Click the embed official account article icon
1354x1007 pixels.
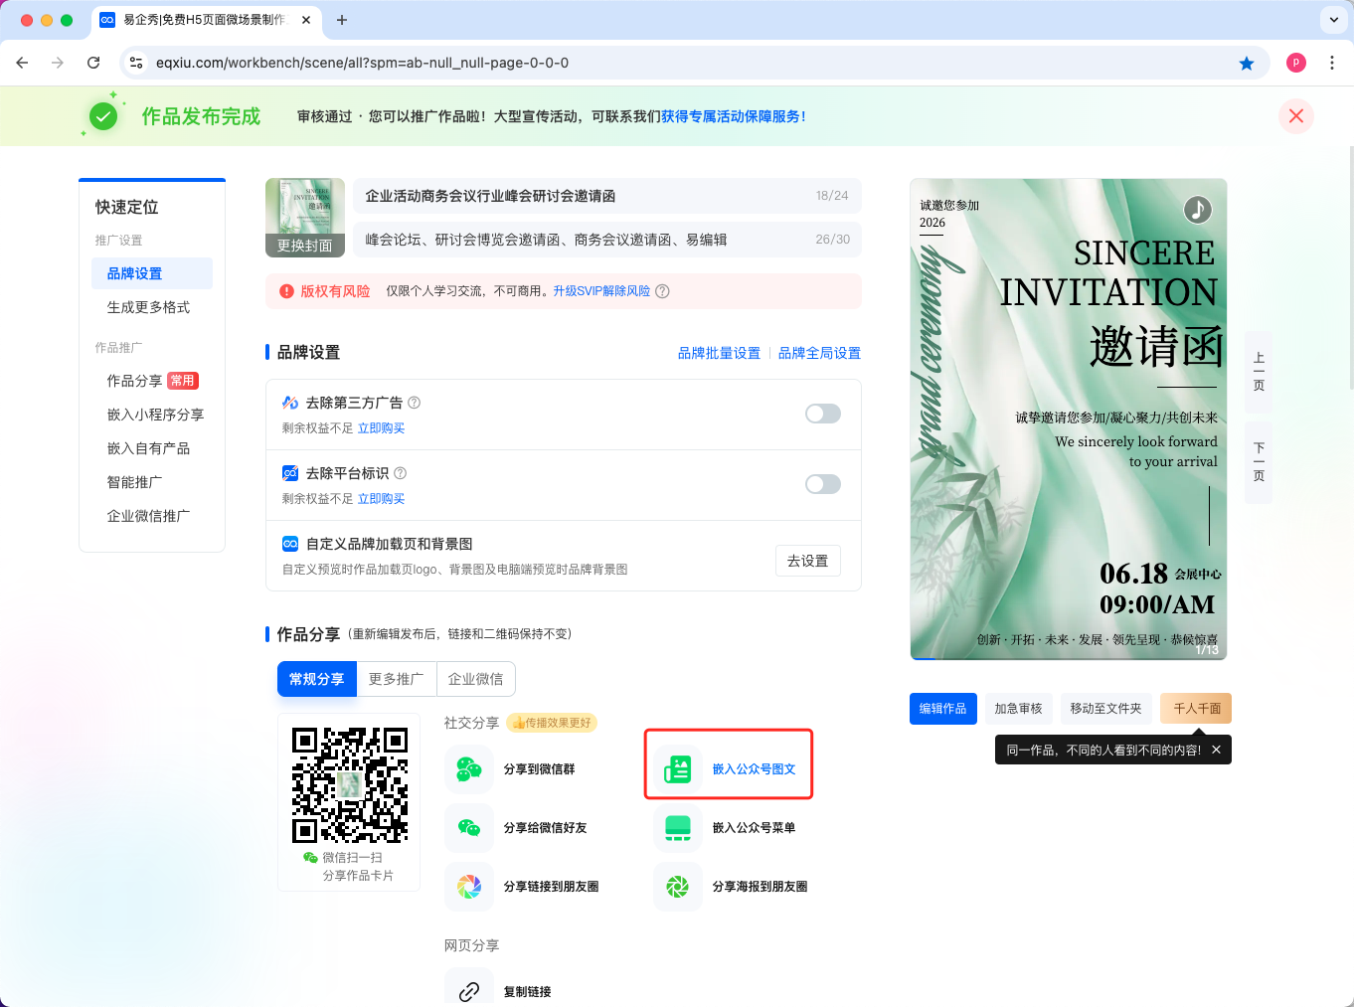pyautogui.click(x=678, y=769)
